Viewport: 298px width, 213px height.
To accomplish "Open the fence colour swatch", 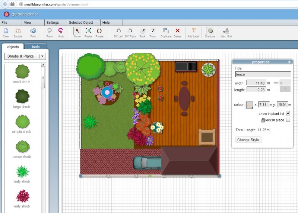I will tap(249, 105).
